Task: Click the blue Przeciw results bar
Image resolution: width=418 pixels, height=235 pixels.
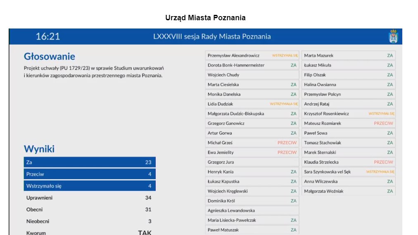Action: coord(89,174)
